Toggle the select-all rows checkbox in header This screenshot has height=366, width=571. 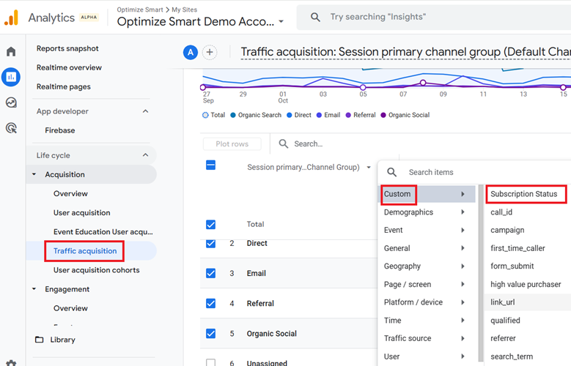211,165
